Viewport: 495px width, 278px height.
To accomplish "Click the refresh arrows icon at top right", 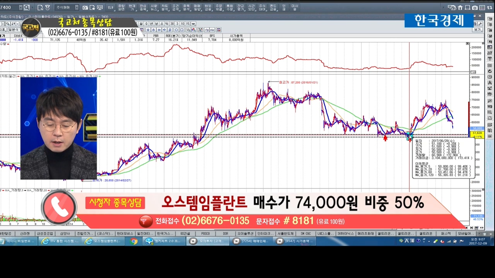I will coord(490,7).
